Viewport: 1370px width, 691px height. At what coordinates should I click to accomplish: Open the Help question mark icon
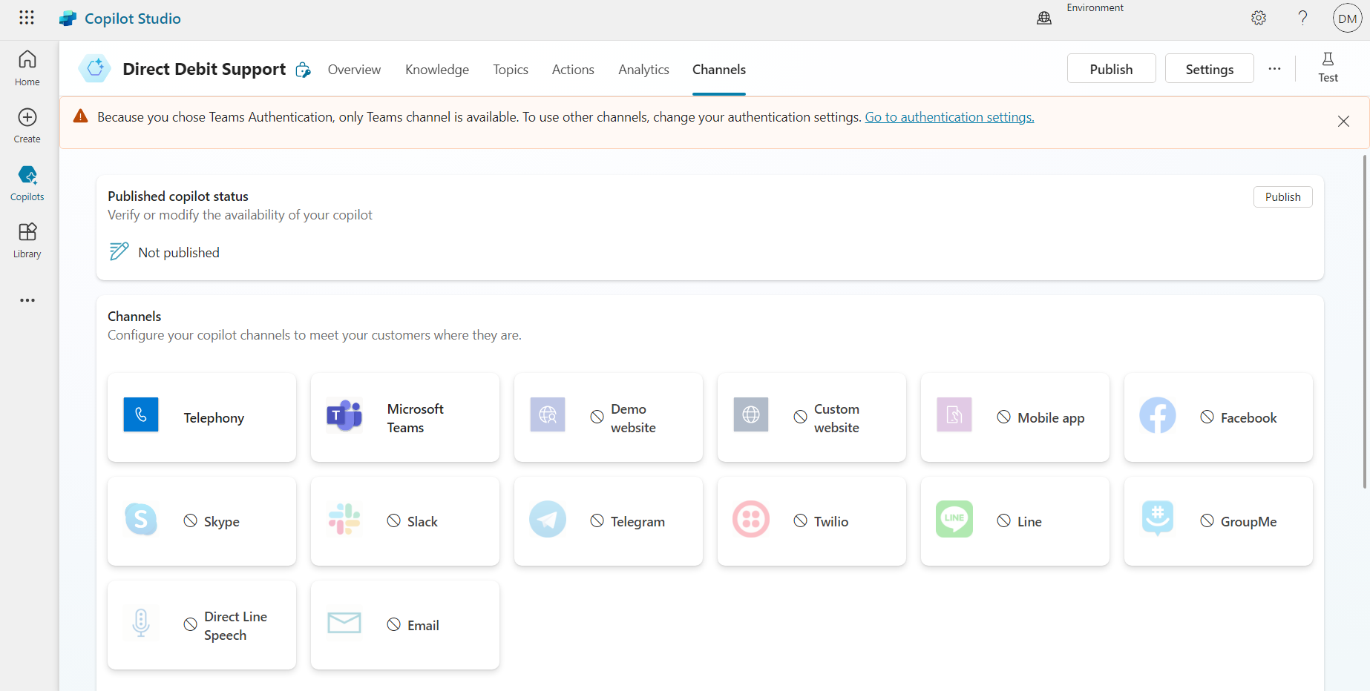[1302, 17]
